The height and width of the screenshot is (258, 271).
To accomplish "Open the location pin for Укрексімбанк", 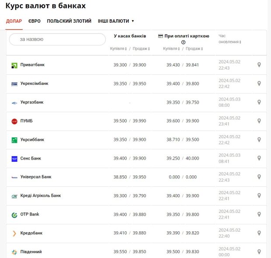I will pos(259,84).
